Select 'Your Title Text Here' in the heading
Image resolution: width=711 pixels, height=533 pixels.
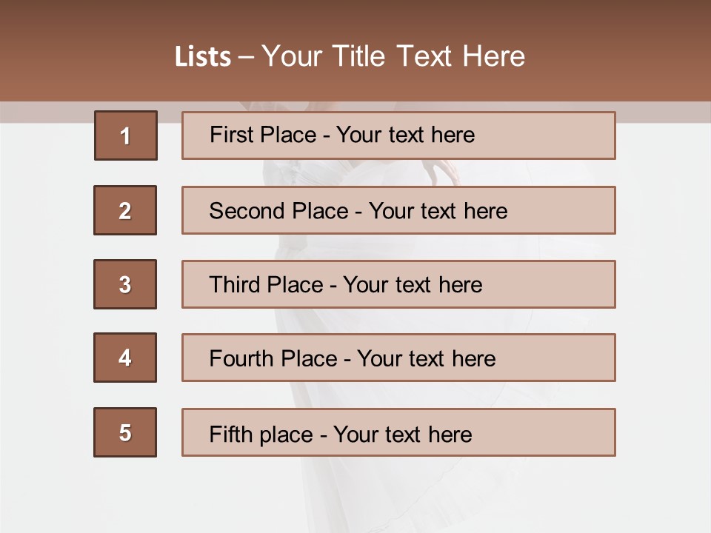pos(393,56)
